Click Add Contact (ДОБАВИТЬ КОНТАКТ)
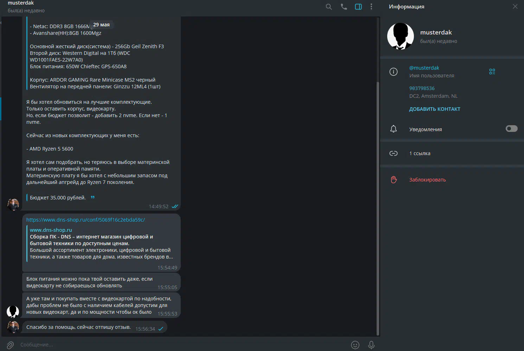This screenshot has width=524, height=351. point(435,109)
